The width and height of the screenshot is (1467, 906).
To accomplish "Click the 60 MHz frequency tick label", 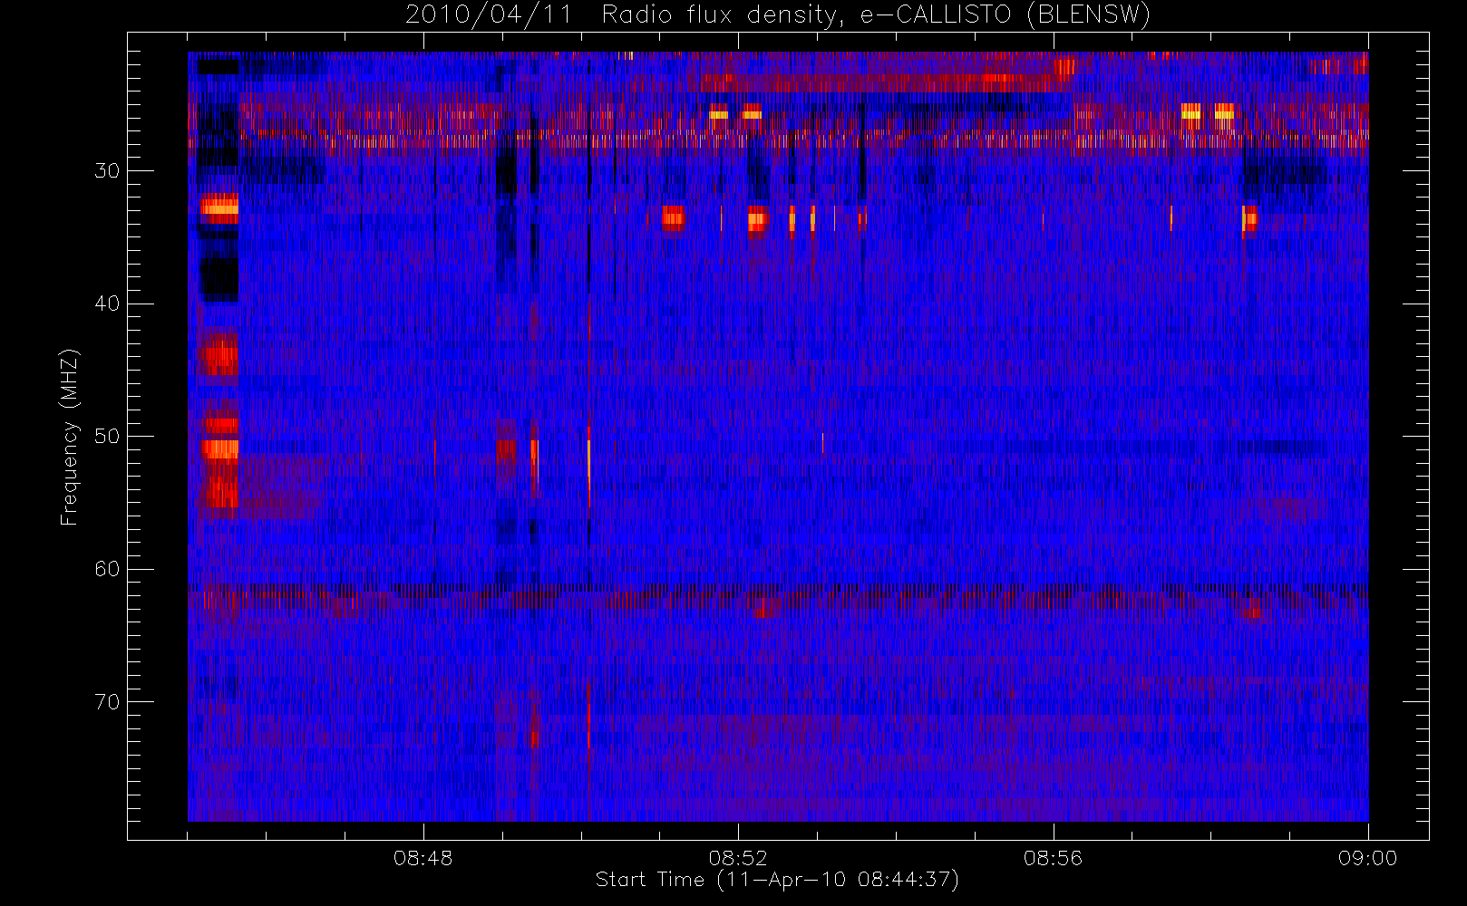I will [107, 569].
